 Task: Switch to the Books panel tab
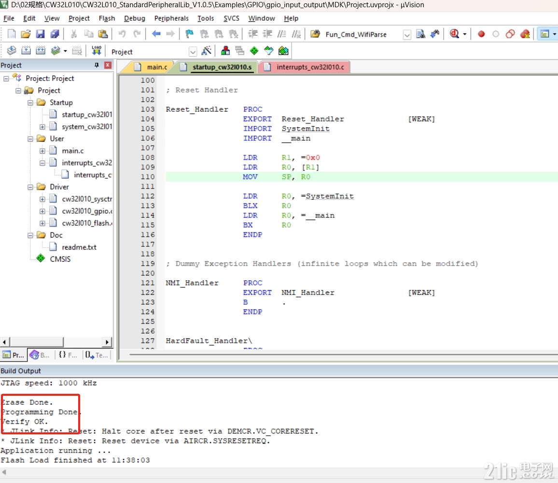point(40,355)
